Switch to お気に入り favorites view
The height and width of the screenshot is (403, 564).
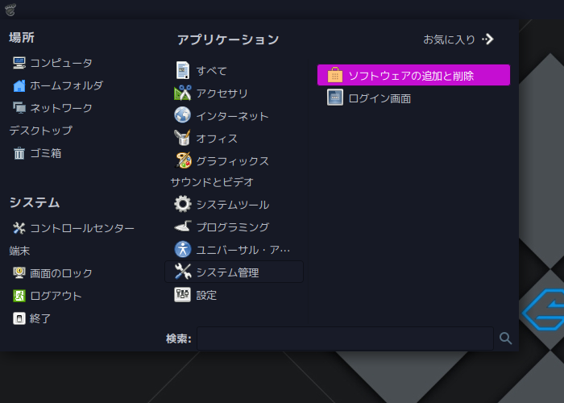[458, 39]
